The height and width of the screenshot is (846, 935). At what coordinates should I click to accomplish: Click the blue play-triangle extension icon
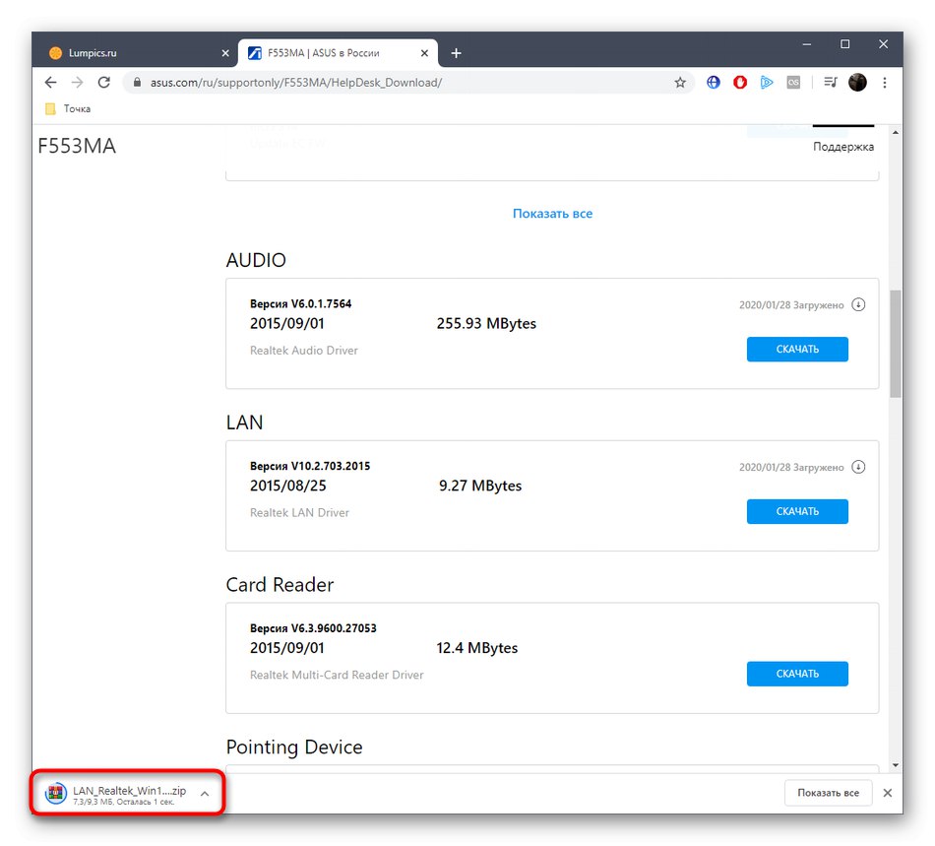tap(767, 83)
